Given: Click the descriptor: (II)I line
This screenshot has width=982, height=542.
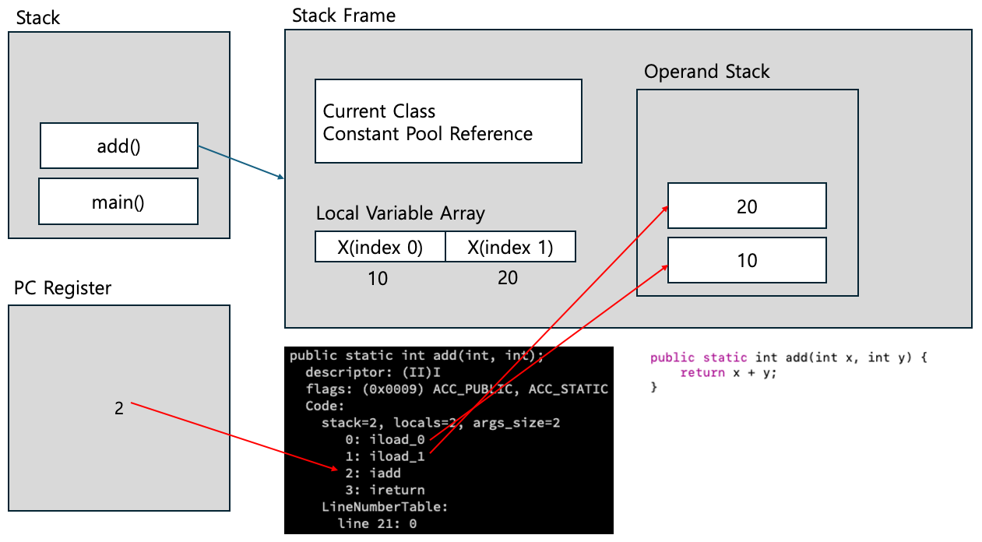Looking at the screenshot, I should 373,372.
